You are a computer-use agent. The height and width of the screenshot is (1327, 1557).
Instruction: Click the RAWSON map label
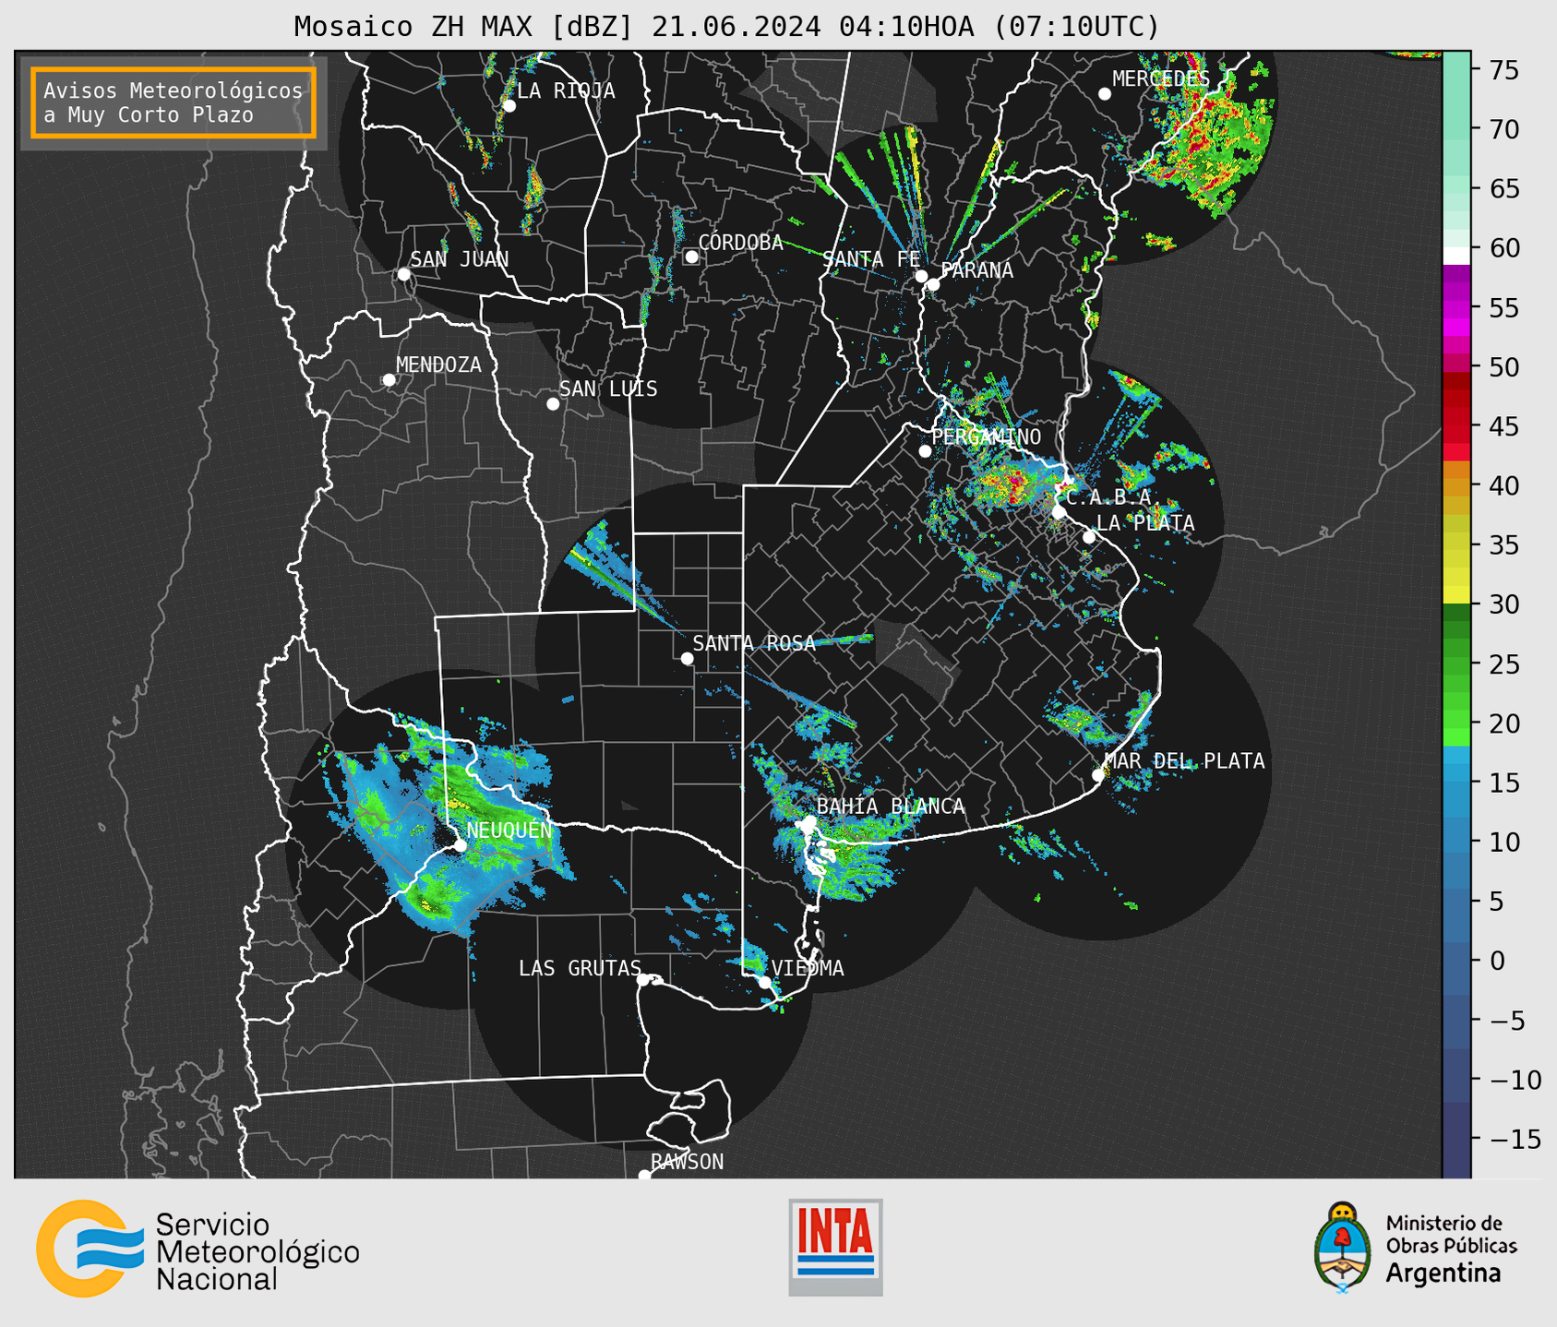pos(688,1161)
